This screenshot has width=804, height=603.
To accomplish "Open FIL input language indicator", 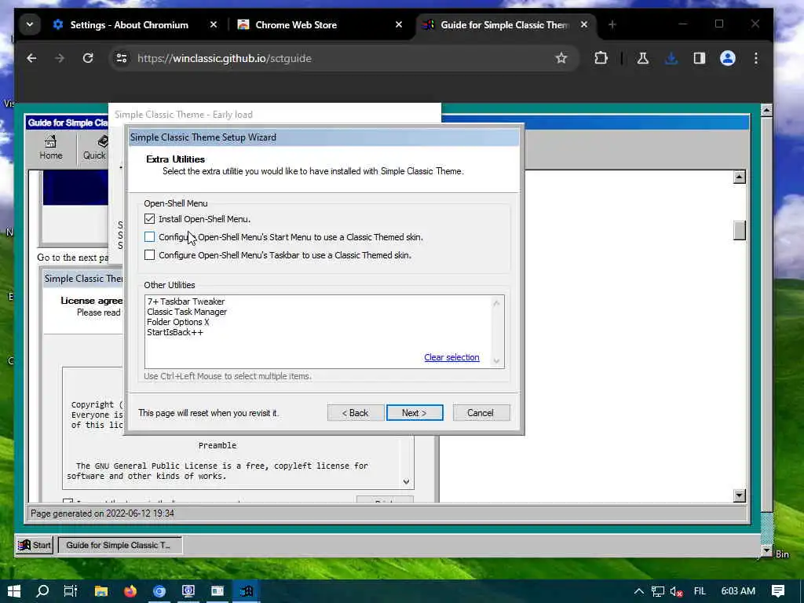I will (700, 591).
